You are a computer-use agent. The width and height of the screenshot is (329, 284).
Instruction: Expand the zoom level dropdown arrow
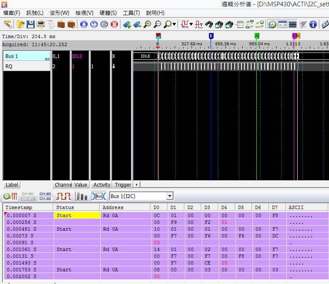[x=174, y=25]
